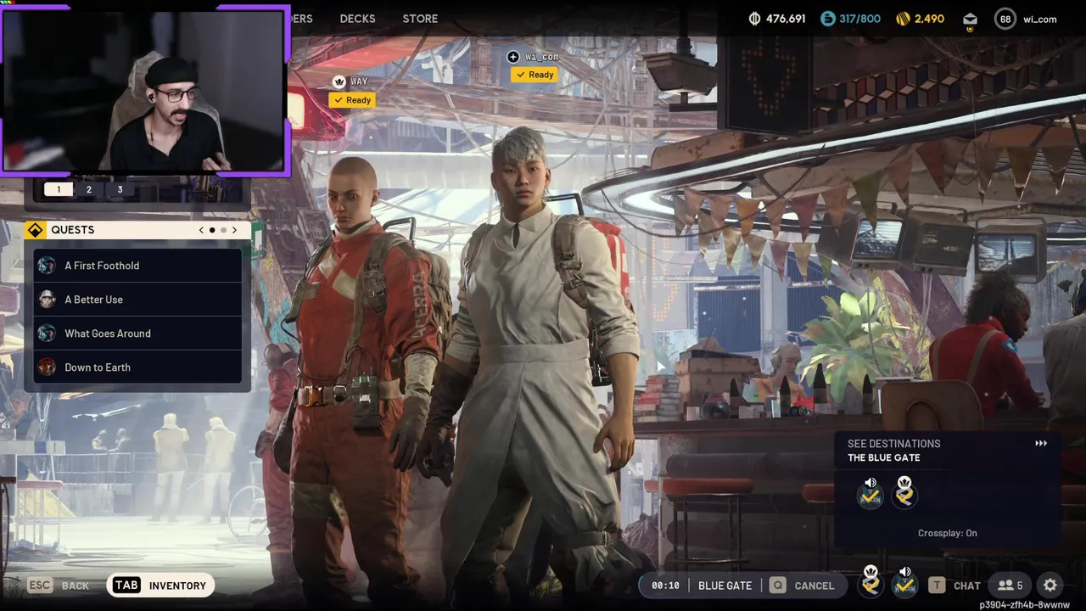Switch to loadout slot 2
The height and width of the screenshot is (611, 1086).
[89, 189]
